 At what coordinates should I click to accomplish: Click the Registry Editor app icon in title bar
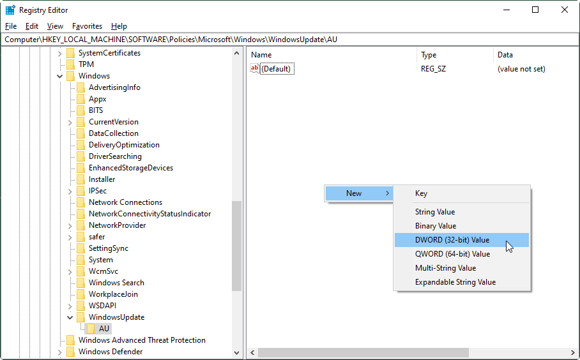pyautogui.click(x=10, y=10)
